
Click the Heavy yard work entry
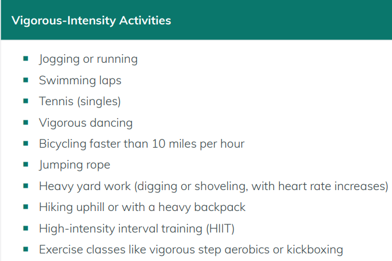pyautogui.click(x=214, y=187)
